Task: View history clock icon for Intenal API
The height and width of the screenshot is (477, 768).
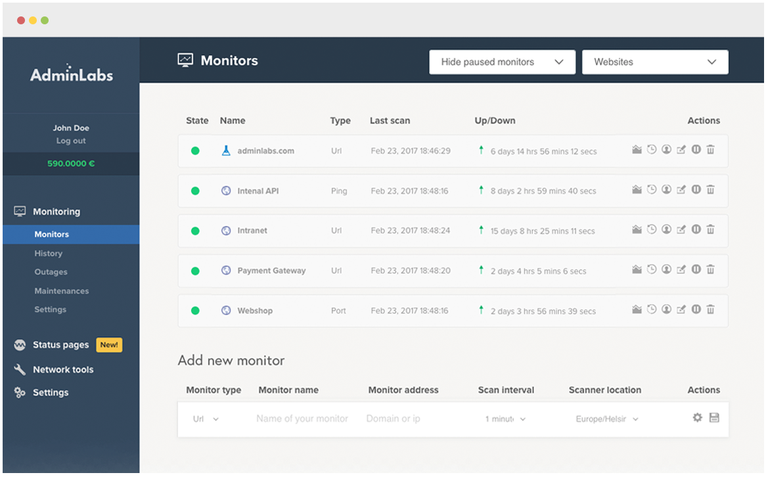Action: (x=652, y=189)
